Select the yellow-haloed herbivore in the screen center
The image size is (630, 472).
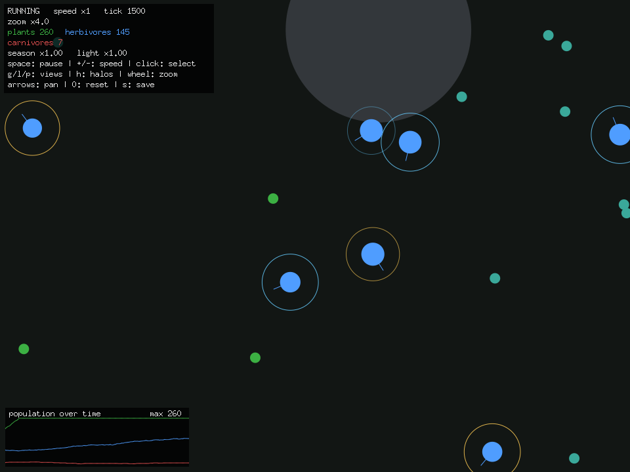[x=373, y=254]
